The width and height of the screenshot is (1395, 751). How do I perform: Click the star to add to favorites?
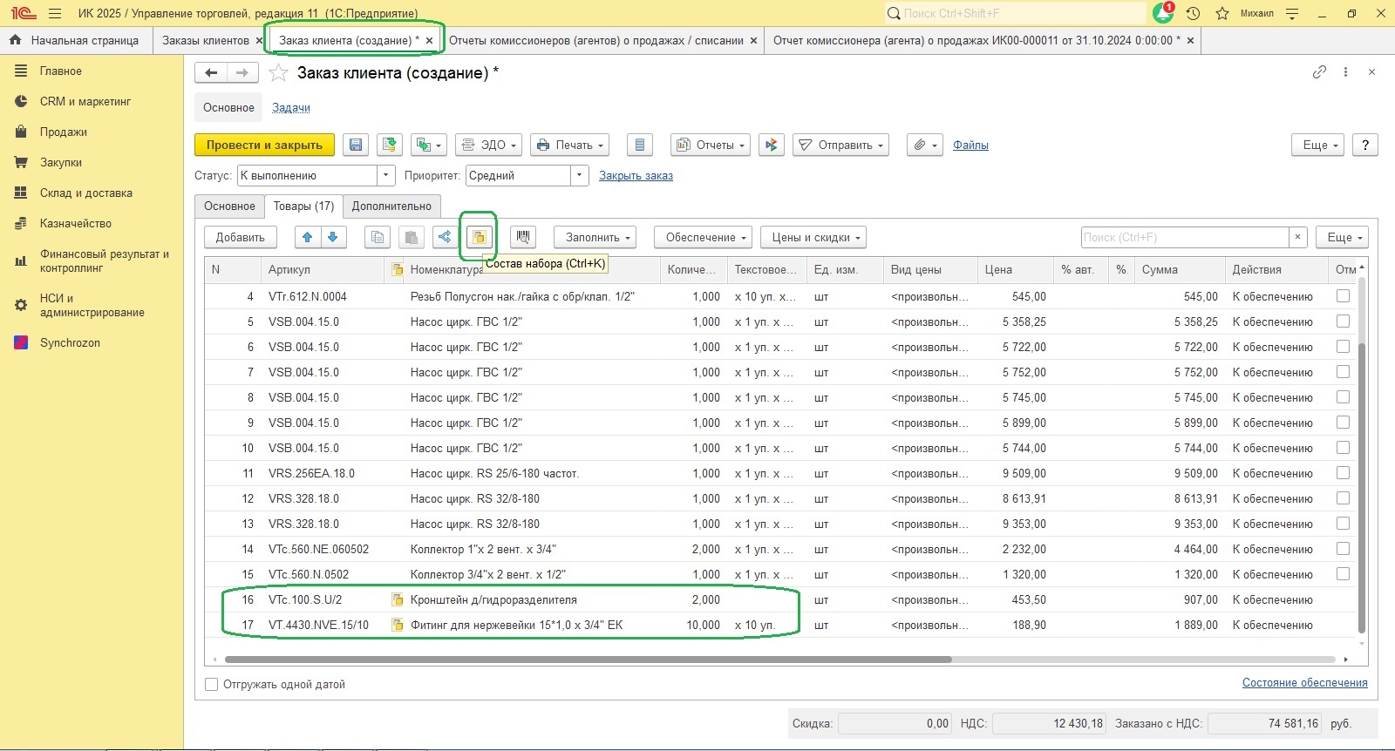click(x=278, y=73)
